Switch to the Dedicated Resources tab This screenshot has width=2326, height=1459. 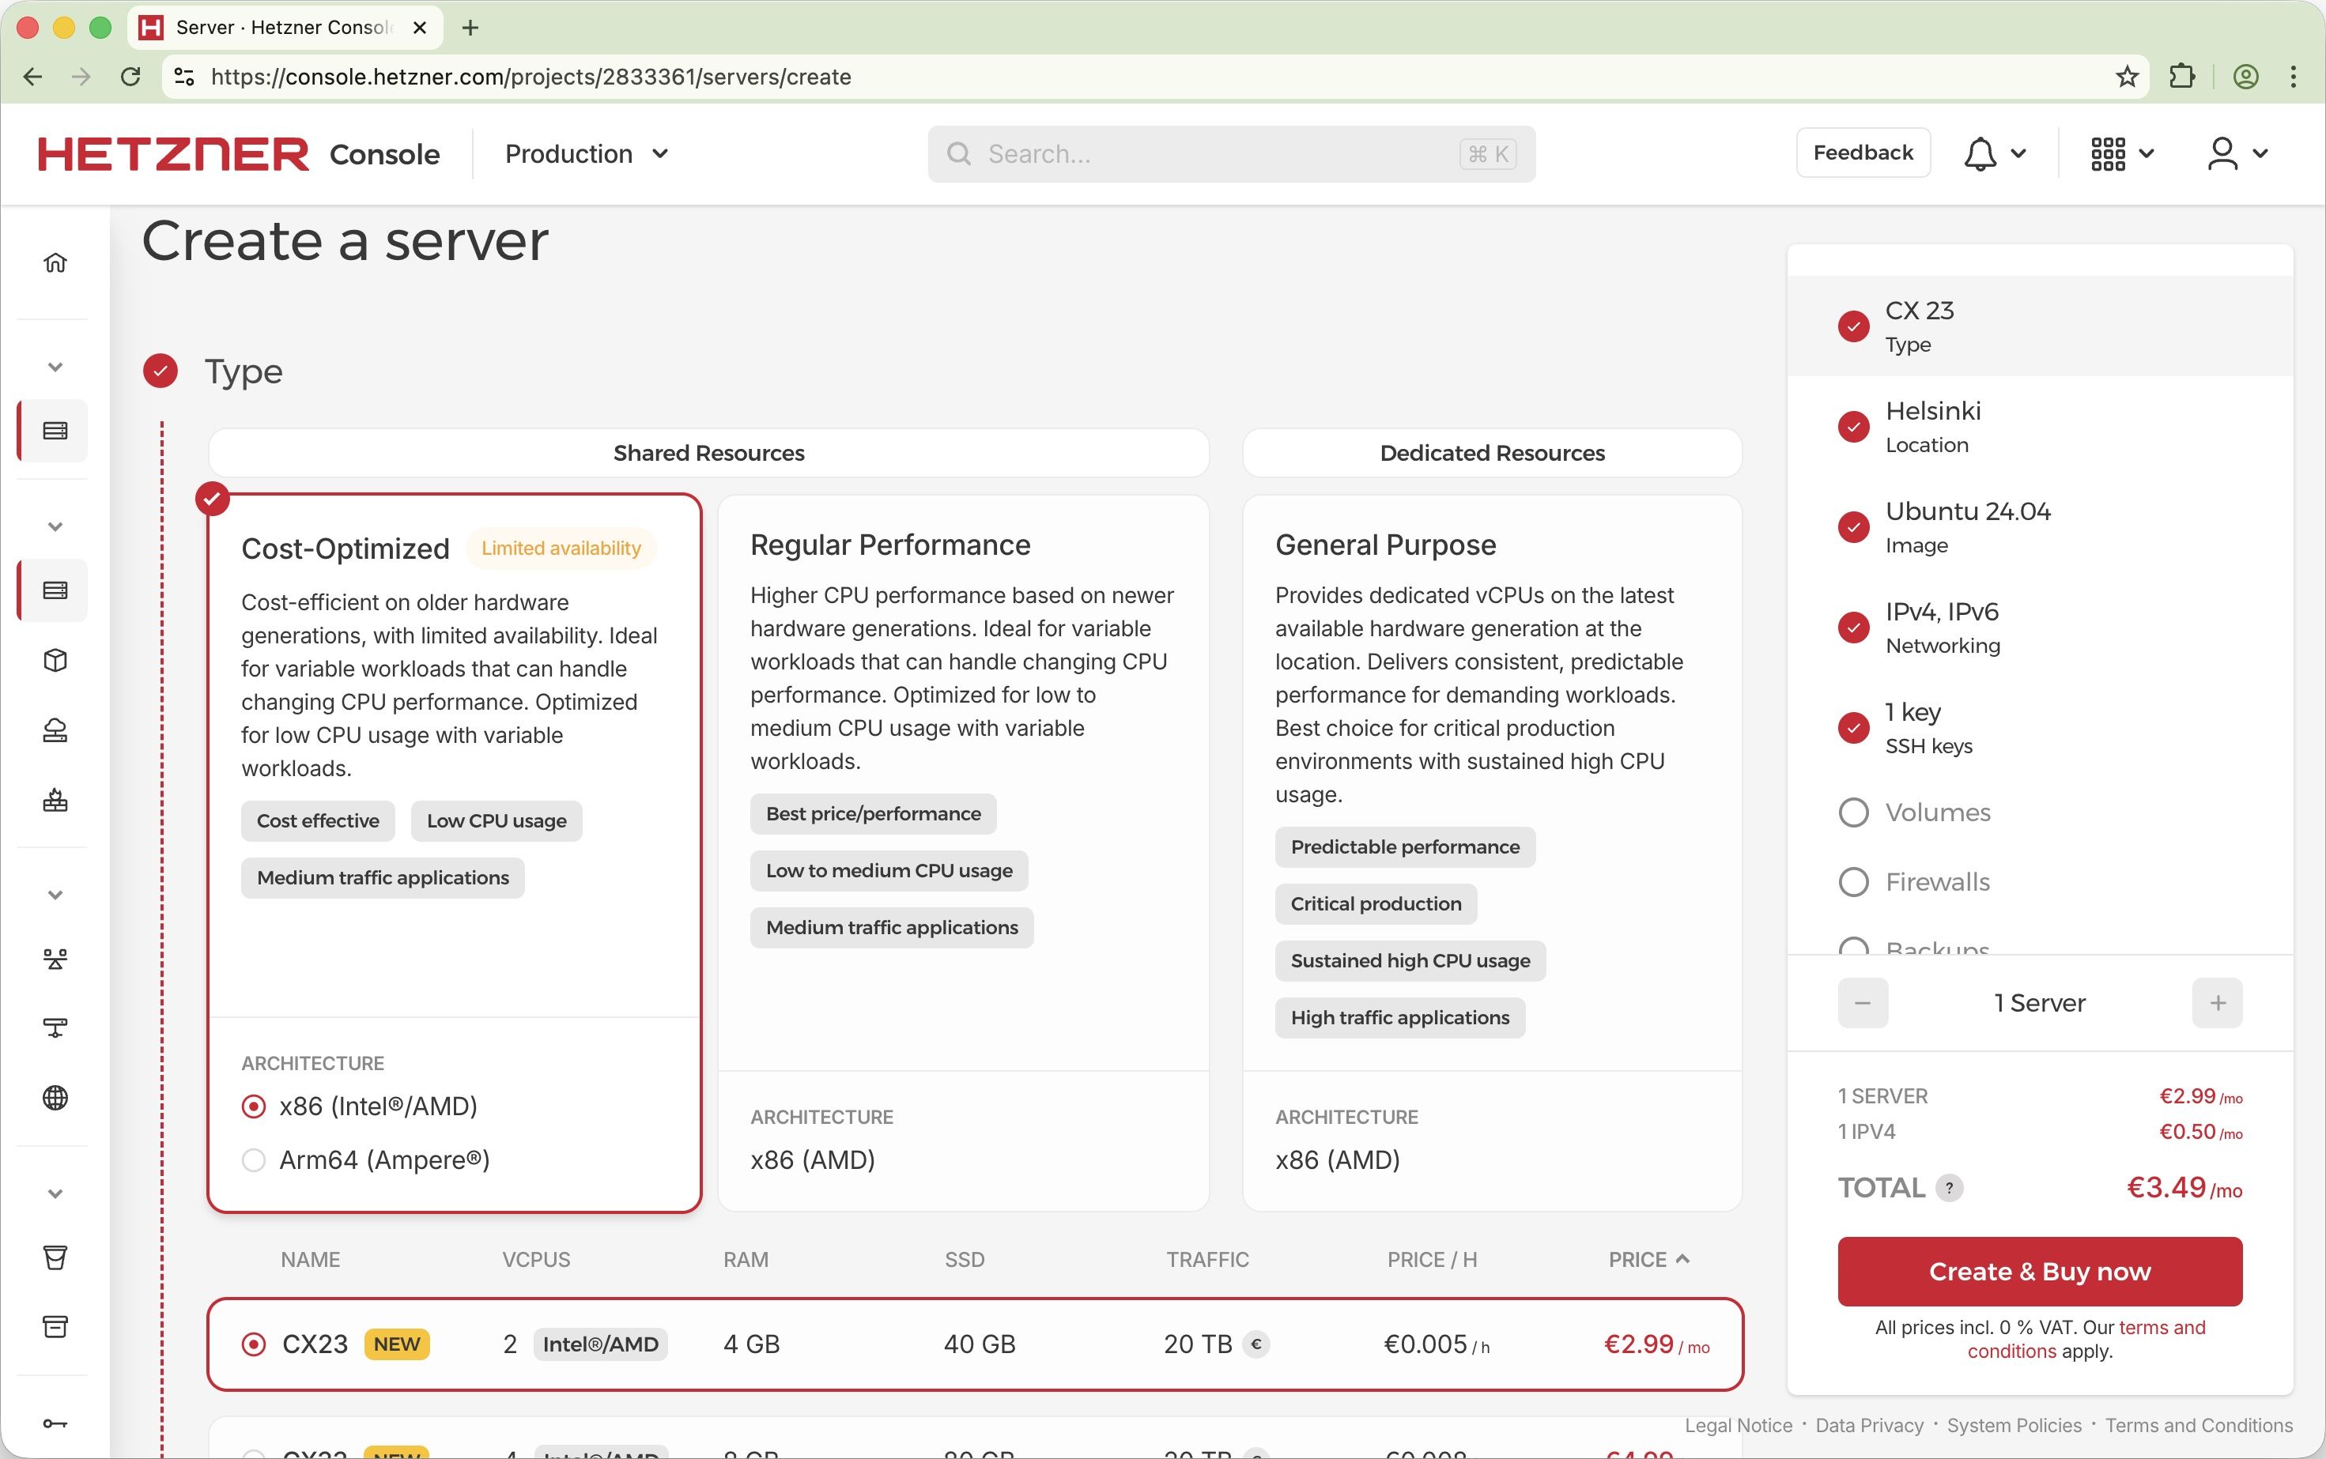1490,453
